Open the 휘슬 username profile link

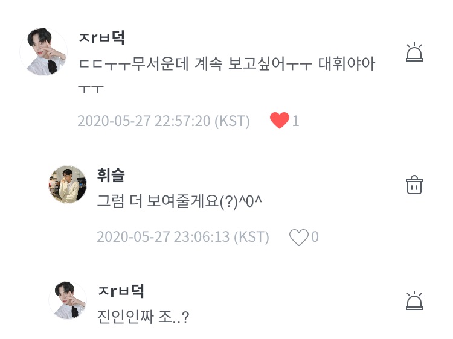click(x=111, y=175)
